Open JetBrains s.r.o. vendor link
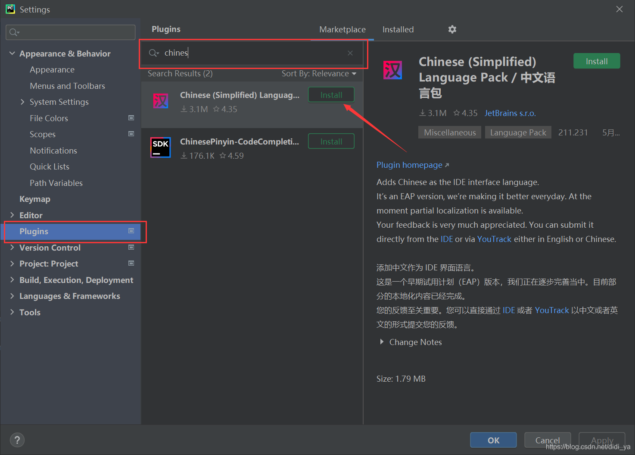The image size is (635, 455). (x=510, y=113)
